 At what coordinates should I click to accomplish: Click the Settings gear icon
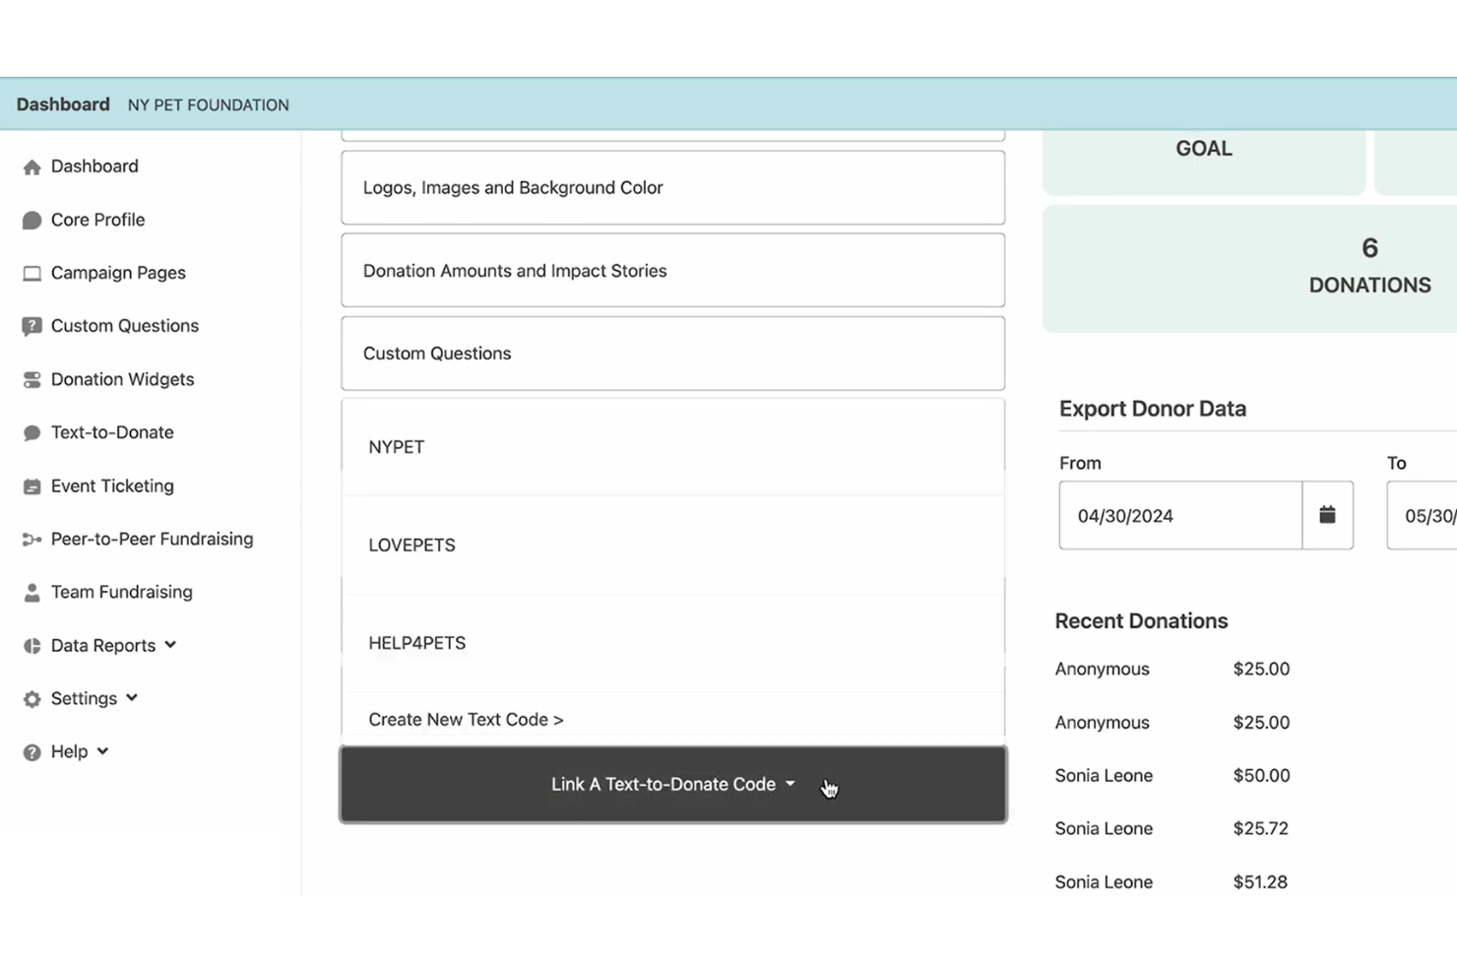(x=32, y=699)
